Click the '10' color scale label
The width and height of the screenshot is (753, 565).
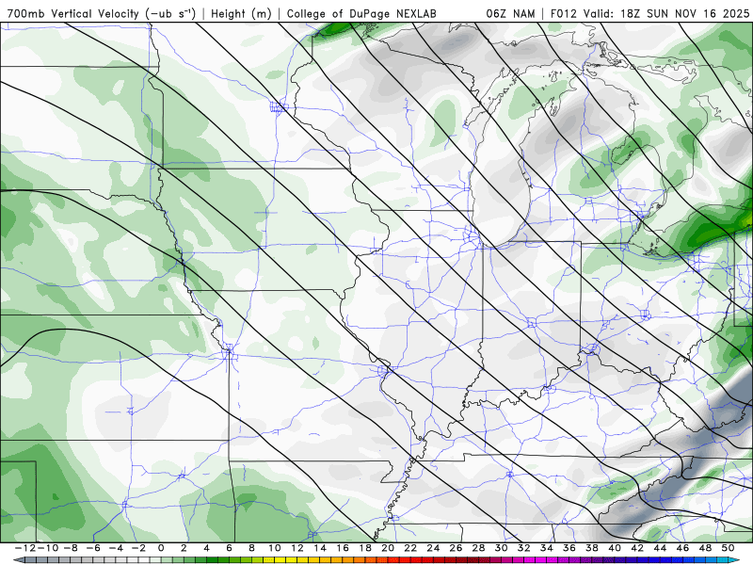[274, 548]
